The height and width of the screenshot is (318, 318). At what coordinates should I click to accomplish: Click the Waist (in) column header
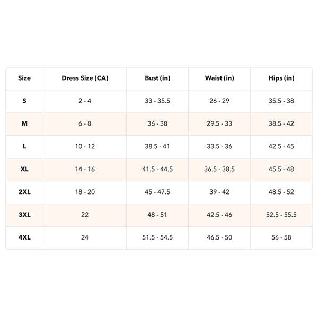[x=219, y=78]
